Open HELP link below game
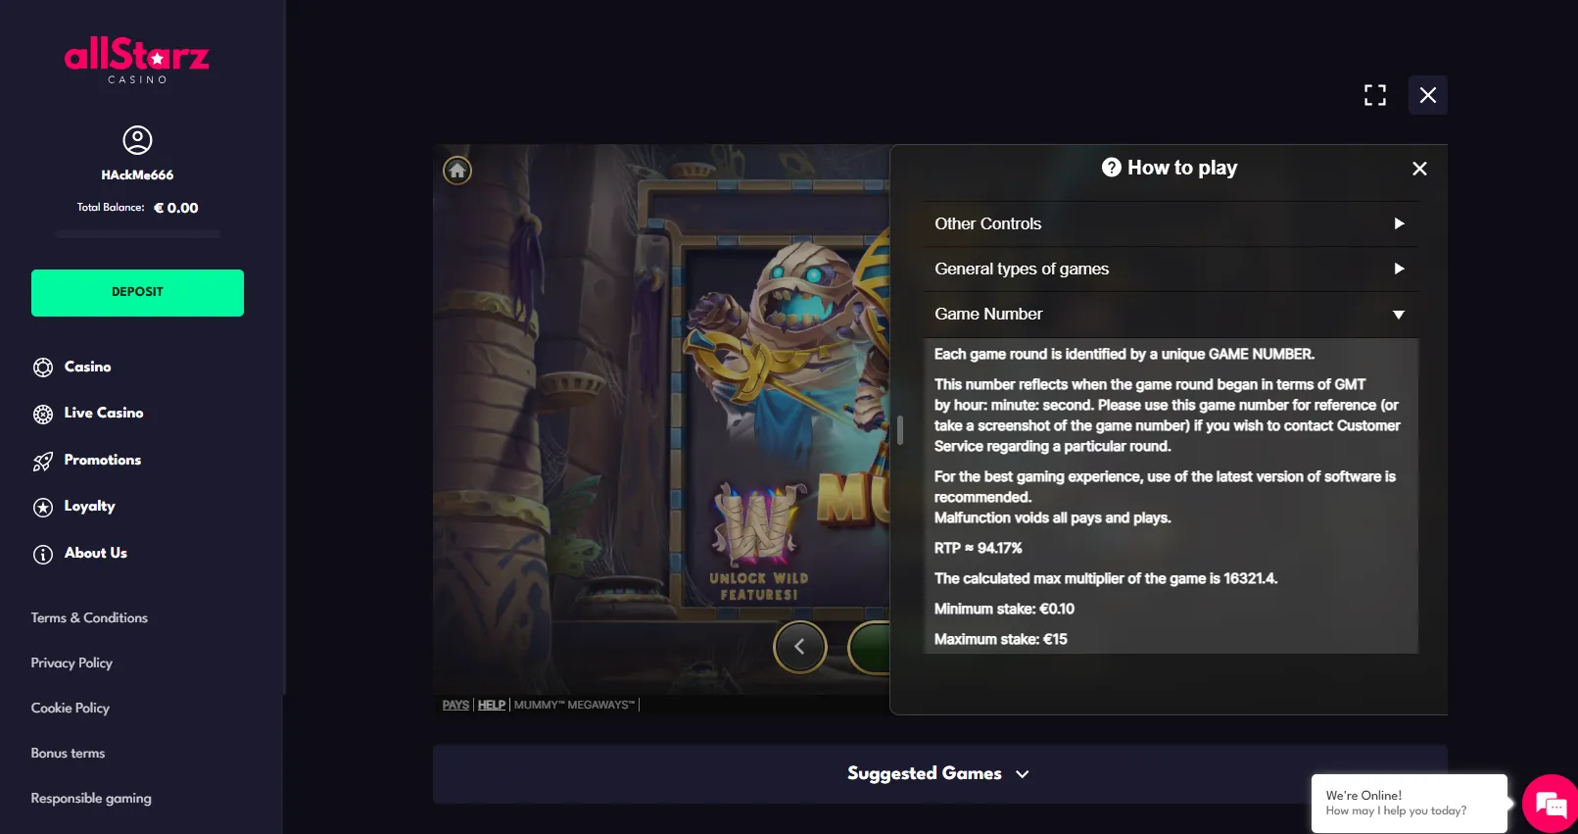 (x=492, y=705)
